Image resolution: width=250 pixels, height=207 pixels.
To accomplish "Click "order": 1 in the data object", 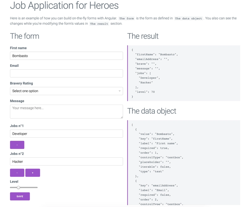I will pyautogui.click(x=148, y=153).
